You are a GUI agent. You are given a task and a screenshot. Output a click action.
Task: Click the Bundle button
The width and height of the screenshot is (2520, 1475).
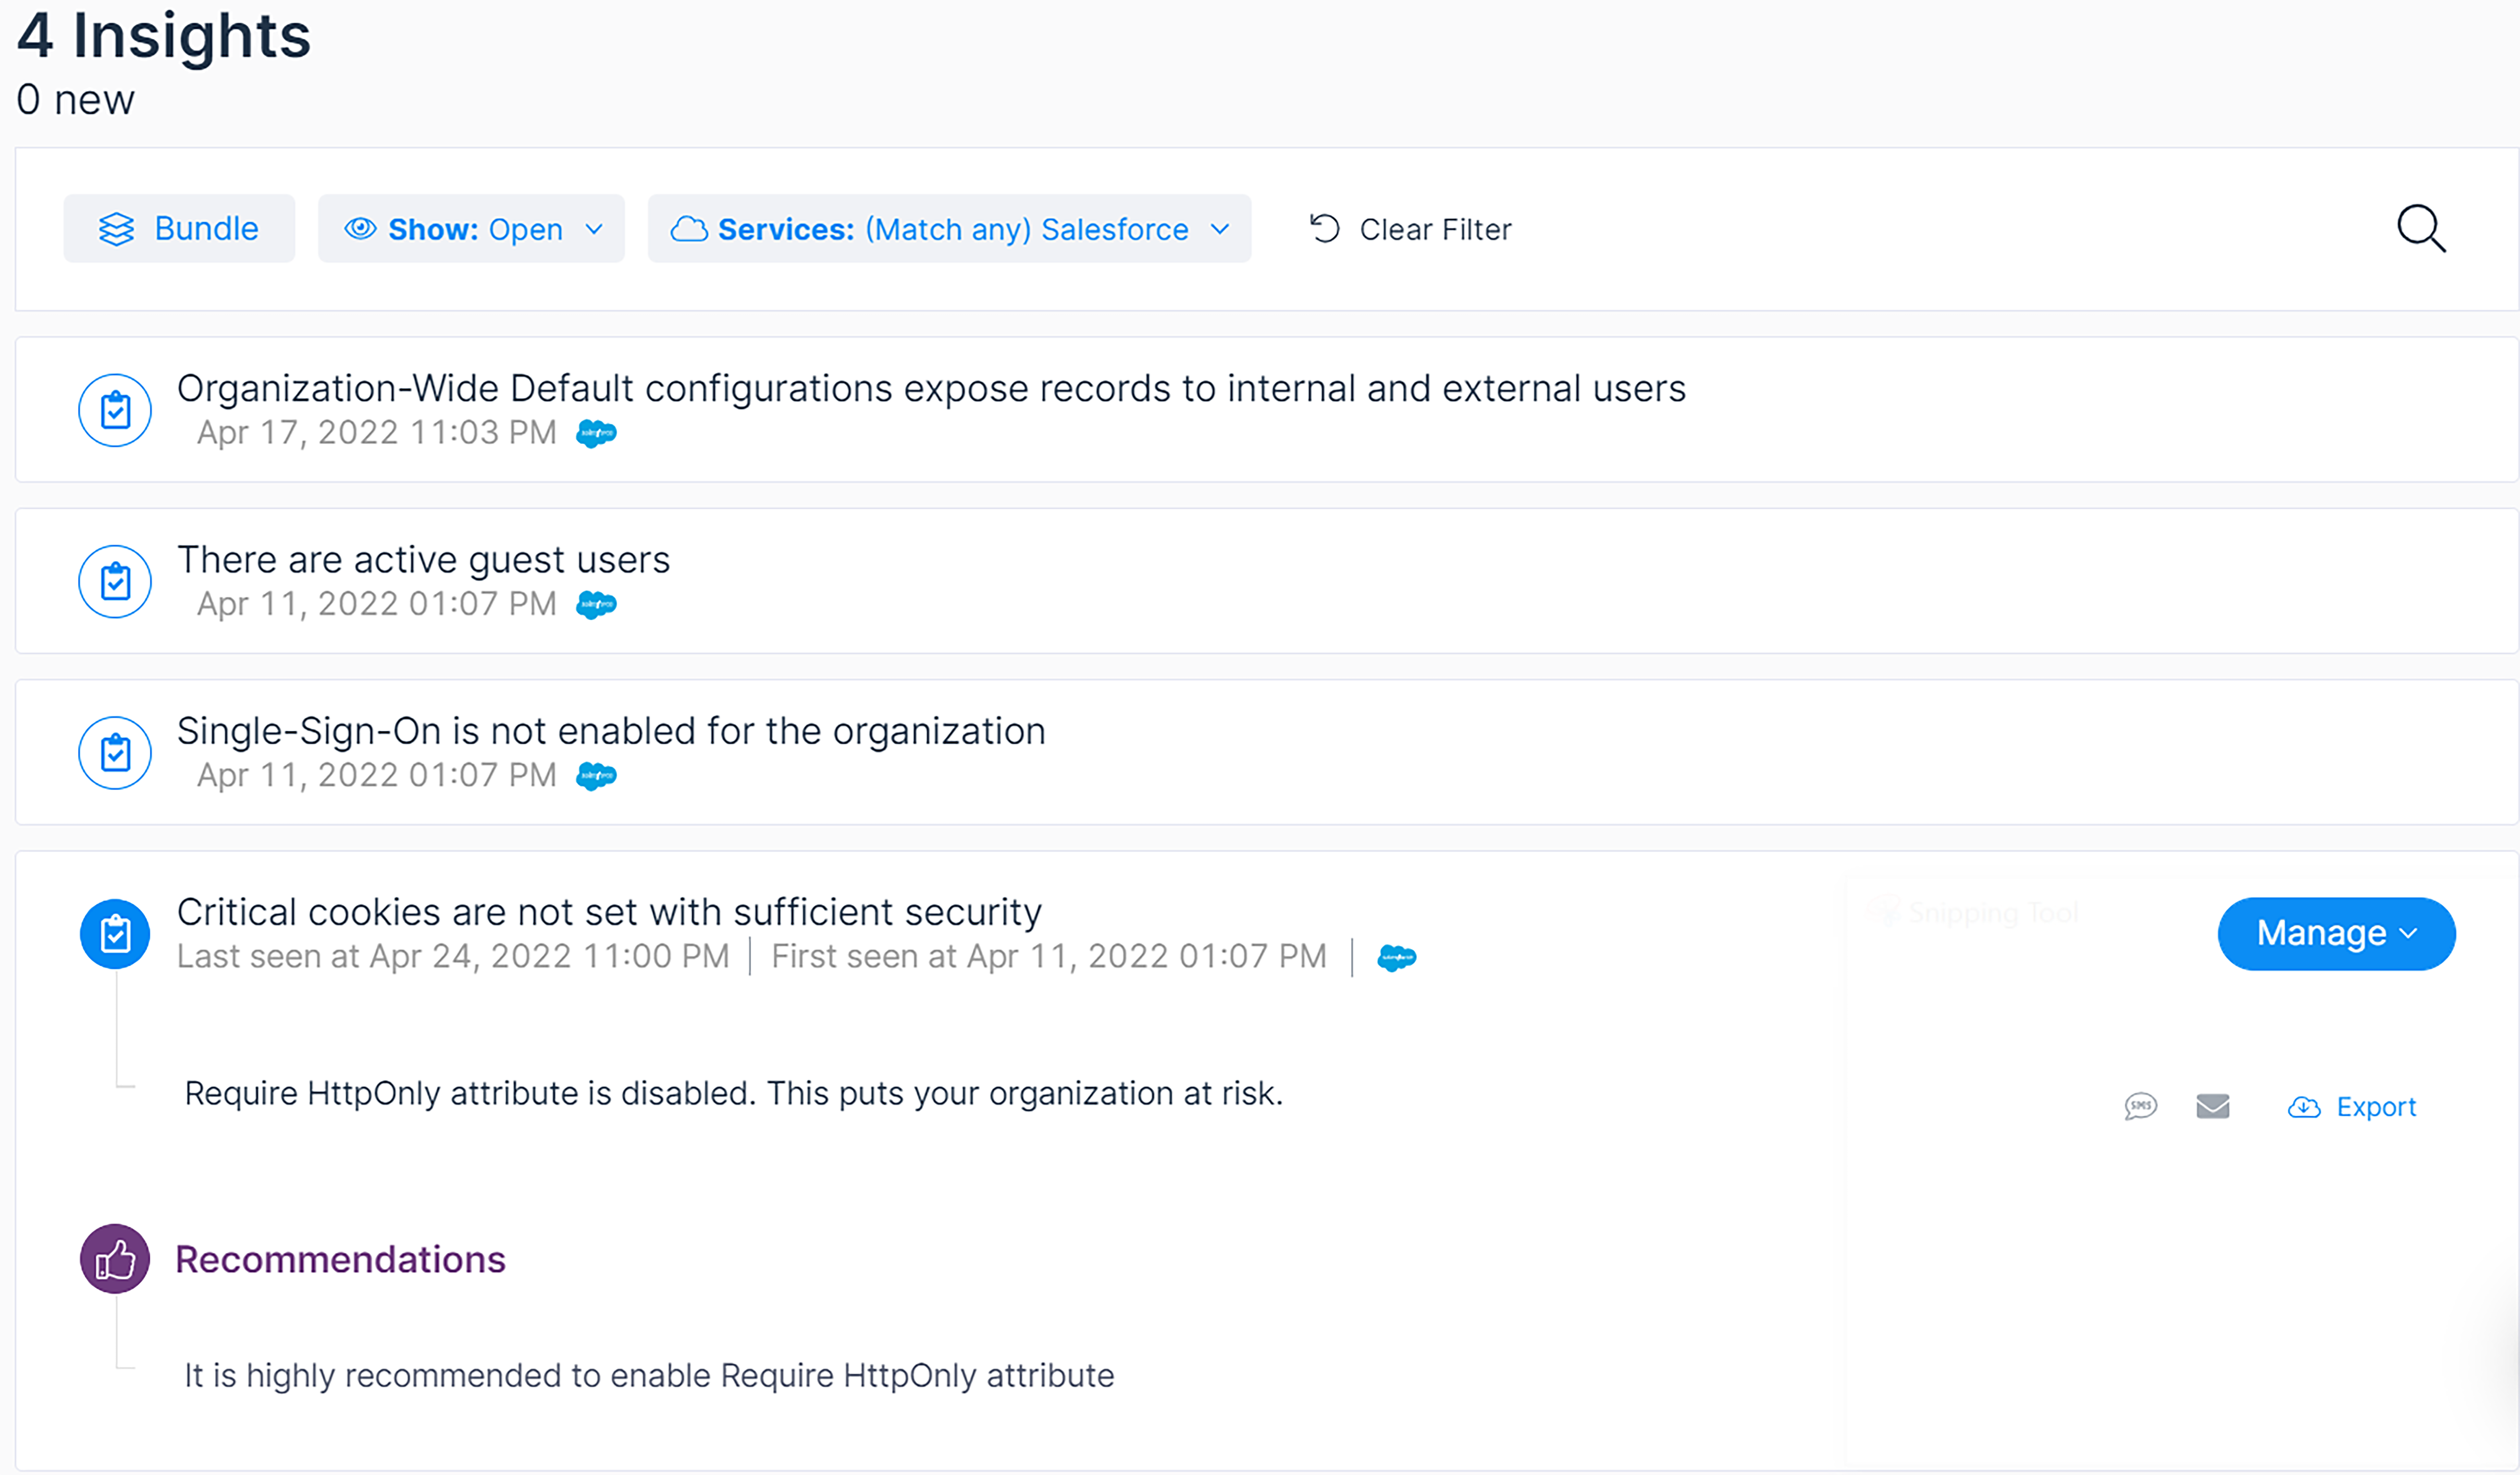[x=179, y=229]
